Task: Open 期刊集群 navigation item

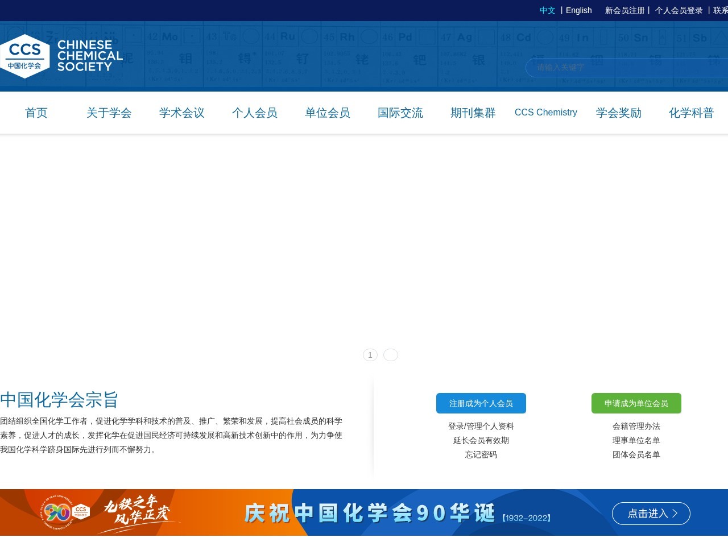Action: pyautogui.click(x=473, y=113)
